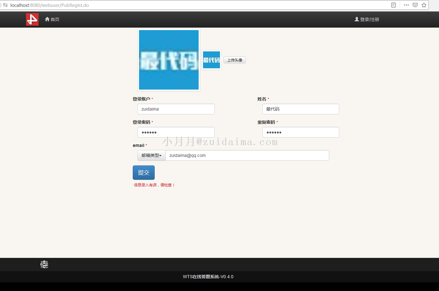Focus the 重复密码 repeat password field

(301, 132)
